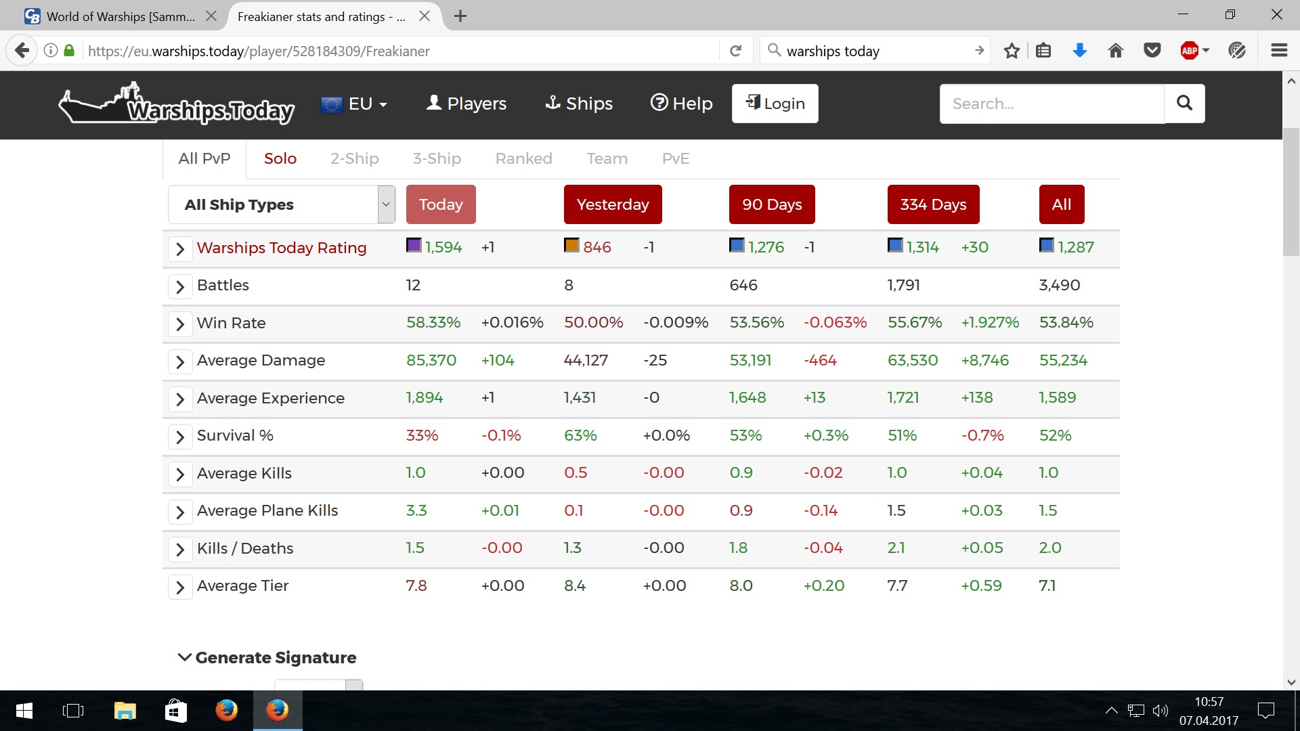The image size is (1300, 731).
Task: Click the Adblock Plus icon
Action: [x=1190, y=51]
